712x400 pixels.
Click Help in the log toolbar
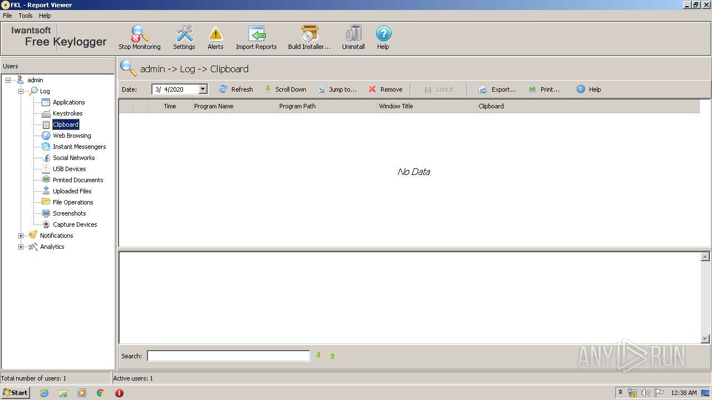click(589, 89)
